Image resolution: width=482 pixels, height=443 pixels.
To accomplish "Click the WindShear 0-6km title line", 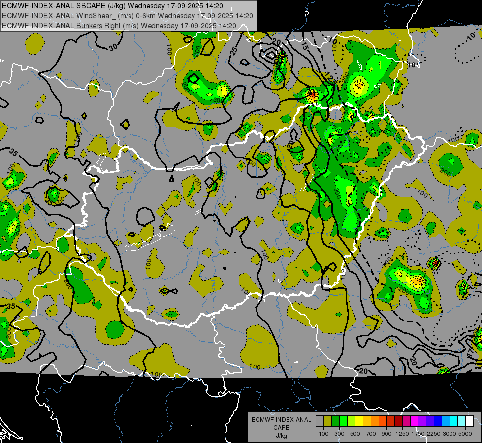I will pos(127,16).
